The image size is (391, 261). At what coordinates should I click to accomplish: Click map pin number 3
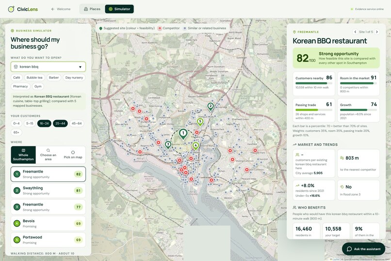[168, 145]
